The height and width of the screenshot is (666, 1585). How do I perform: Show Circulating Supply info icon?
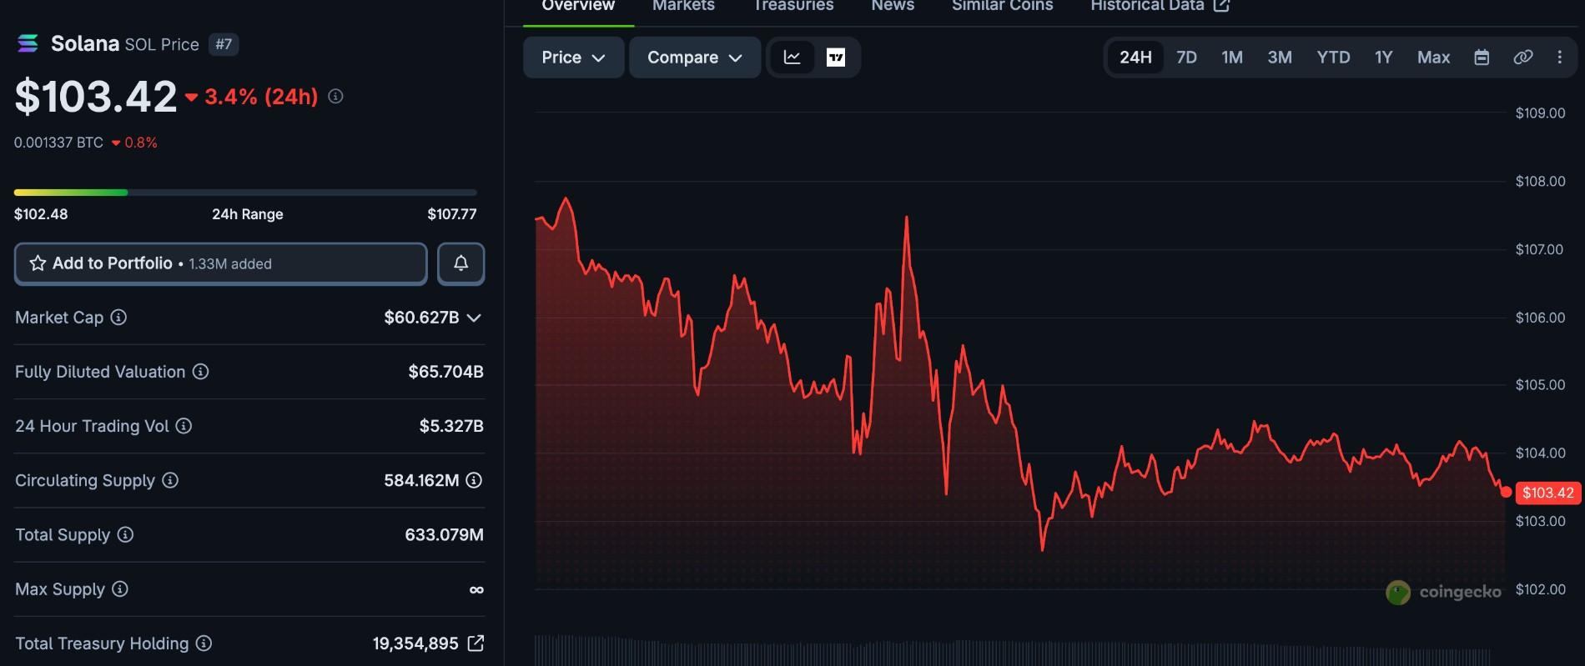click(x=170, y=480)
